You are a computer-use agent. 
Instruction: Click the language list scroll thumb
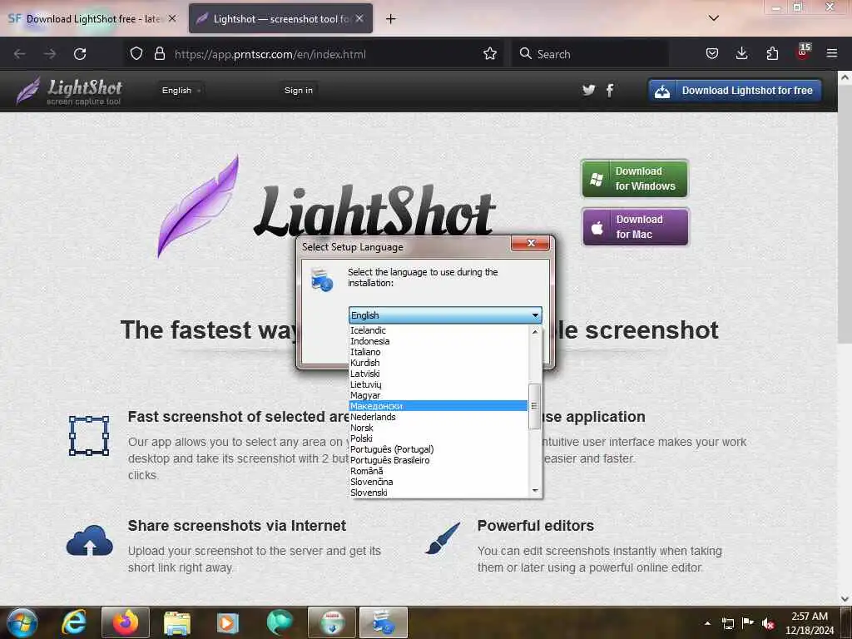click(535, 405)
